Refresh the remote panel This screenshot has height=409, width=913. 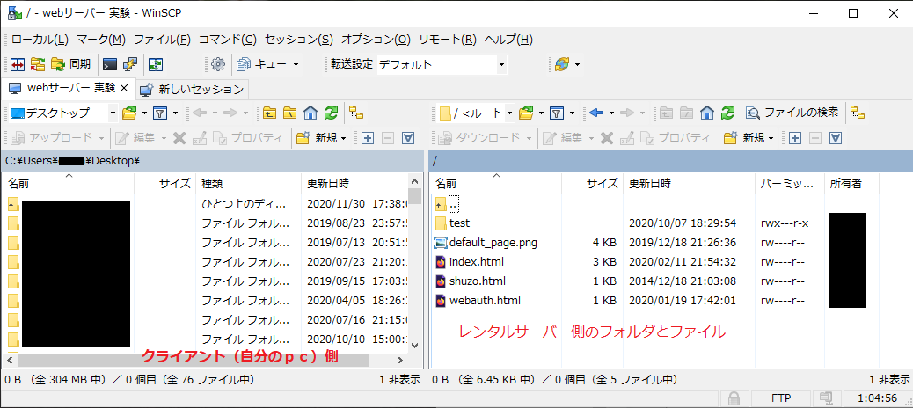727,113
